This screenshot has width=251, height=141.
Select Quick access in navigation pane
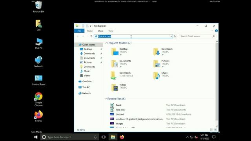[89, 45]
